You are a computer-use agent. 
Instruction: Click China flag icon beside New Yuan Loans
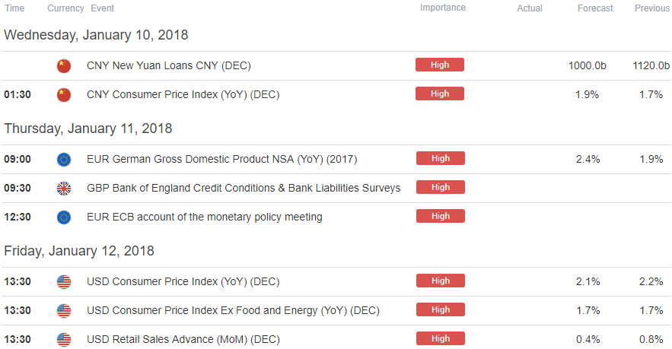(64, 66)
